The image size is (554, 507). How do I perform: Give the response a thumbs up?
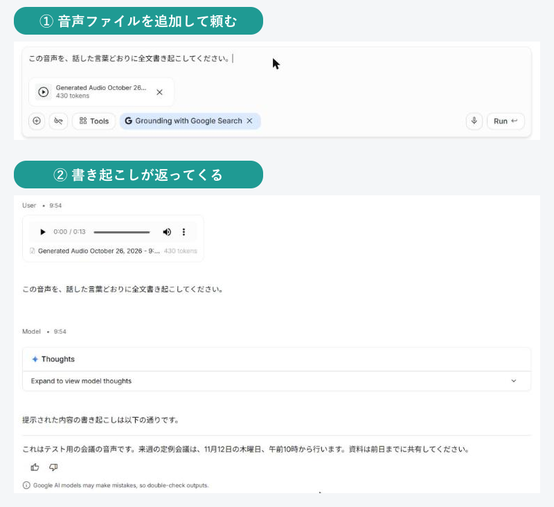coord(35,468)
